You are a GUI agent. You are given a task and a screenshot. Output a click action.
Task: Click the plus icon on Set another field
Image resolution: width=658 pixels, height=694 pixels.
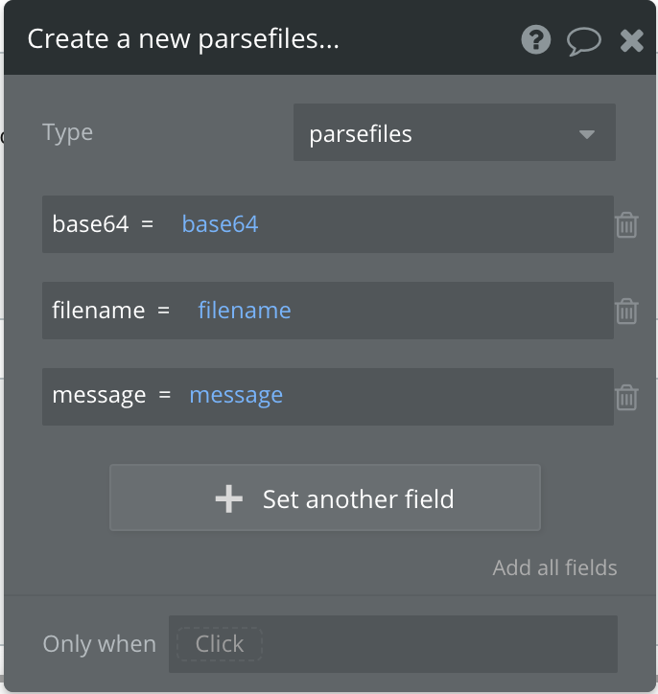click(229, 498)
